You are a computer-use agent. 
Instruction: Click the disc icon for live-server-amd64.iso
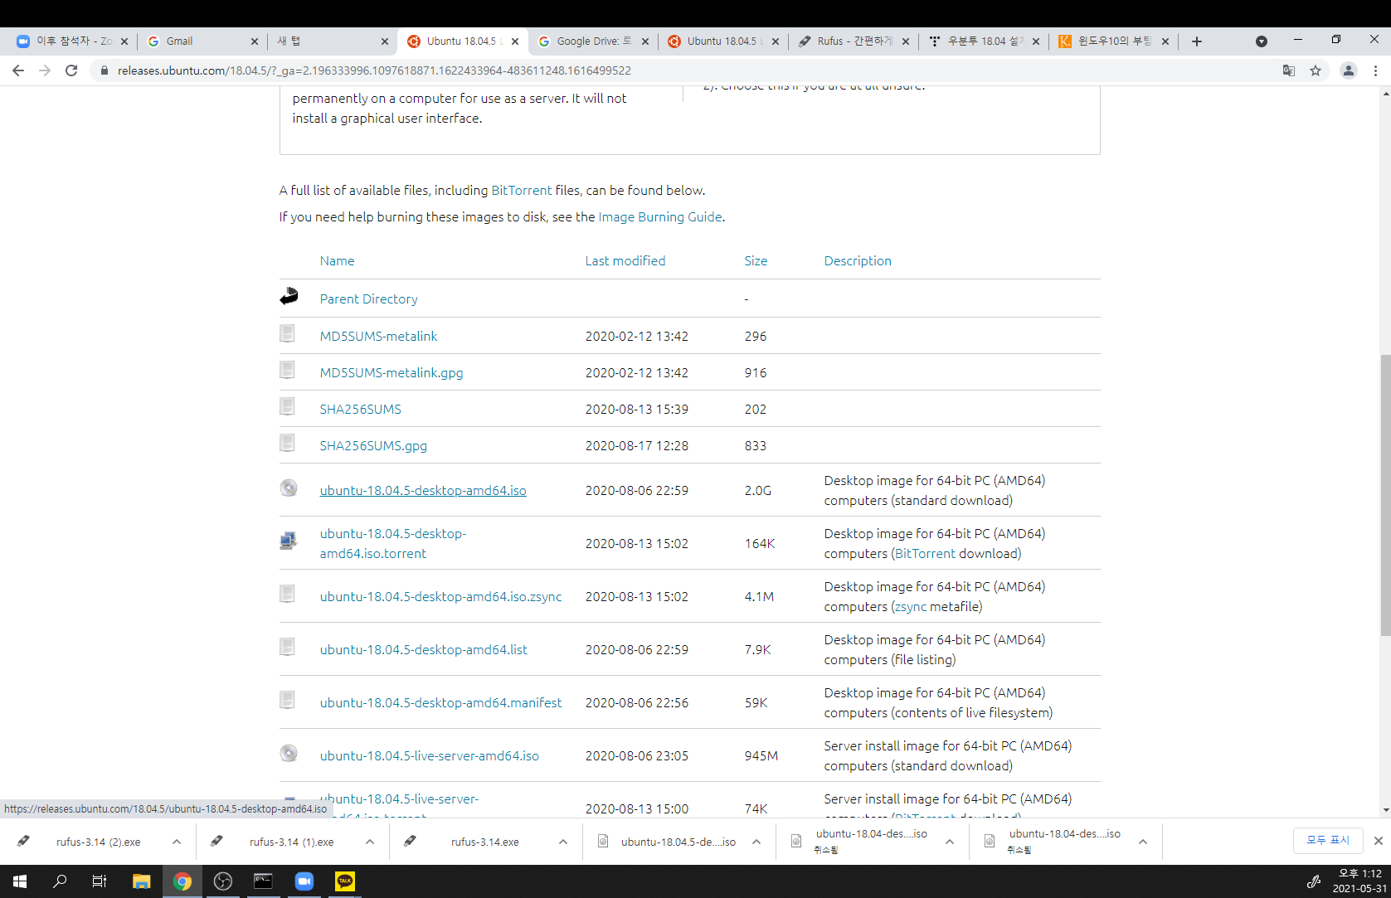[x=289, y=753]
